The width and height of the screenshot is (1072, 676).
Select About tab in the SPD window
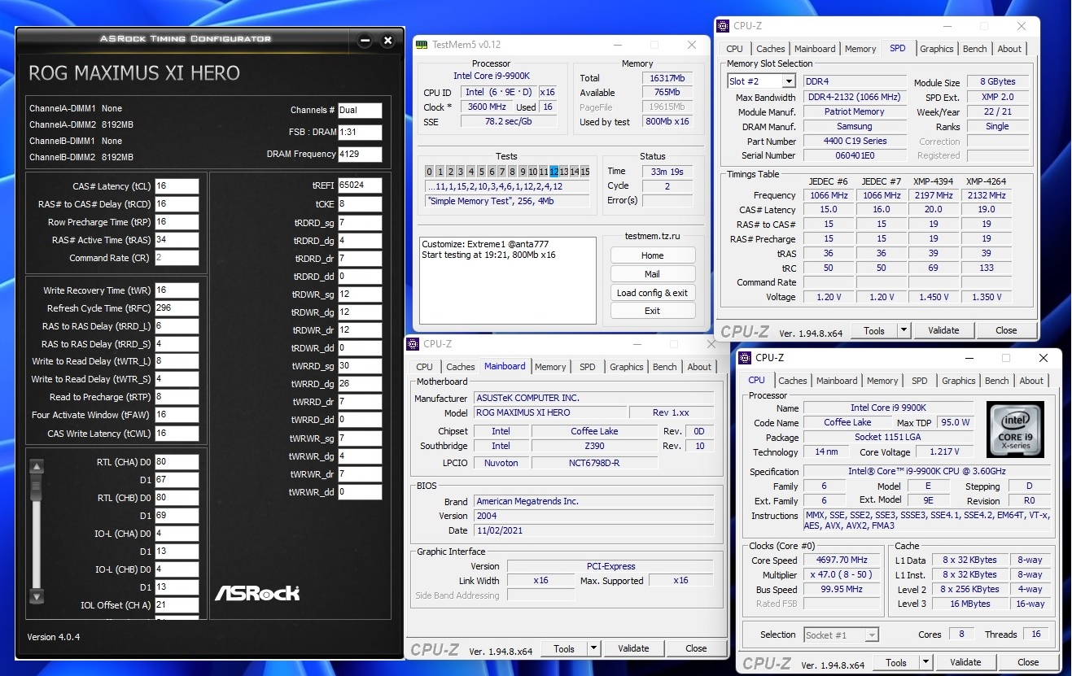pos(1009,49)
